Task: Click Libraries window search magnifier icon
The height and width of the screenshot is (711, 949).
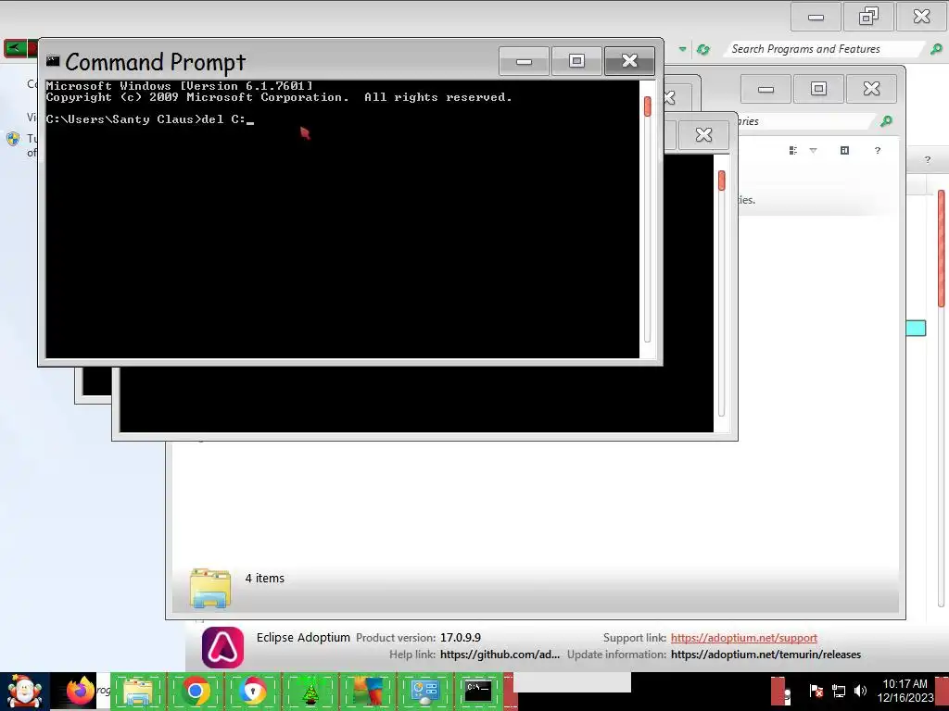Action: point(886,121)
